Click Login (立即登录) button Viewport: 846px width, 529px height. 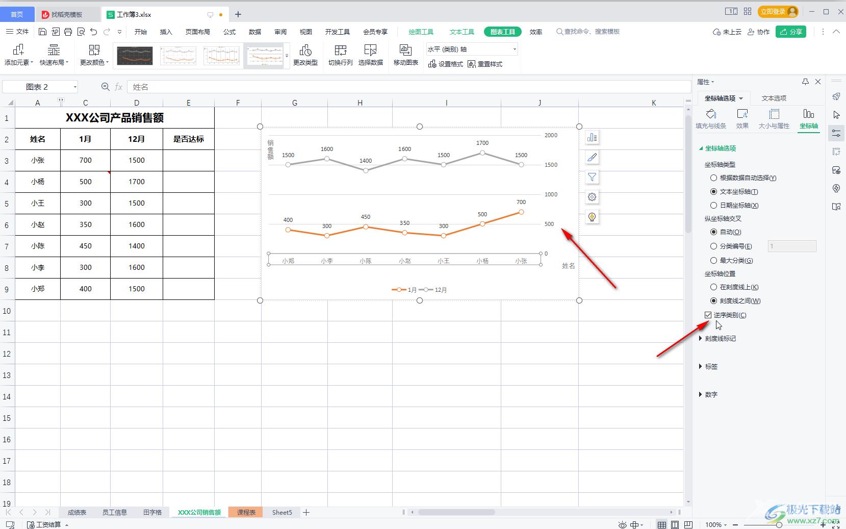[778, 11]
